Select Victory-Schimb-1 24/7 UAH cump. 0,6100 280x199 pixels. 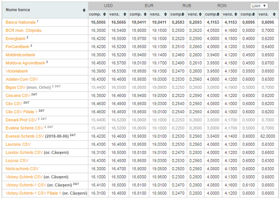249,185
